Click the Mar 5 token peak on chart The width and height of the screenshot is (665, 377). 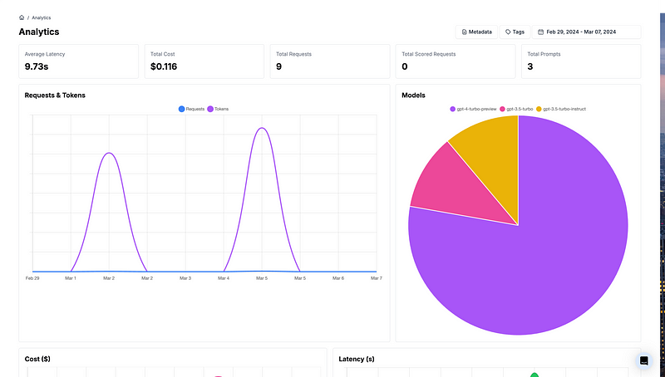click(x=261, y=129)
